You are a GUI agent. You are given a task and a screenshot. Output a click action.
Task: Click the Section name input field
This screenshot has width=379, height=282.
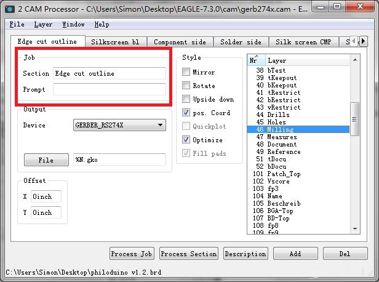(110, 73)
